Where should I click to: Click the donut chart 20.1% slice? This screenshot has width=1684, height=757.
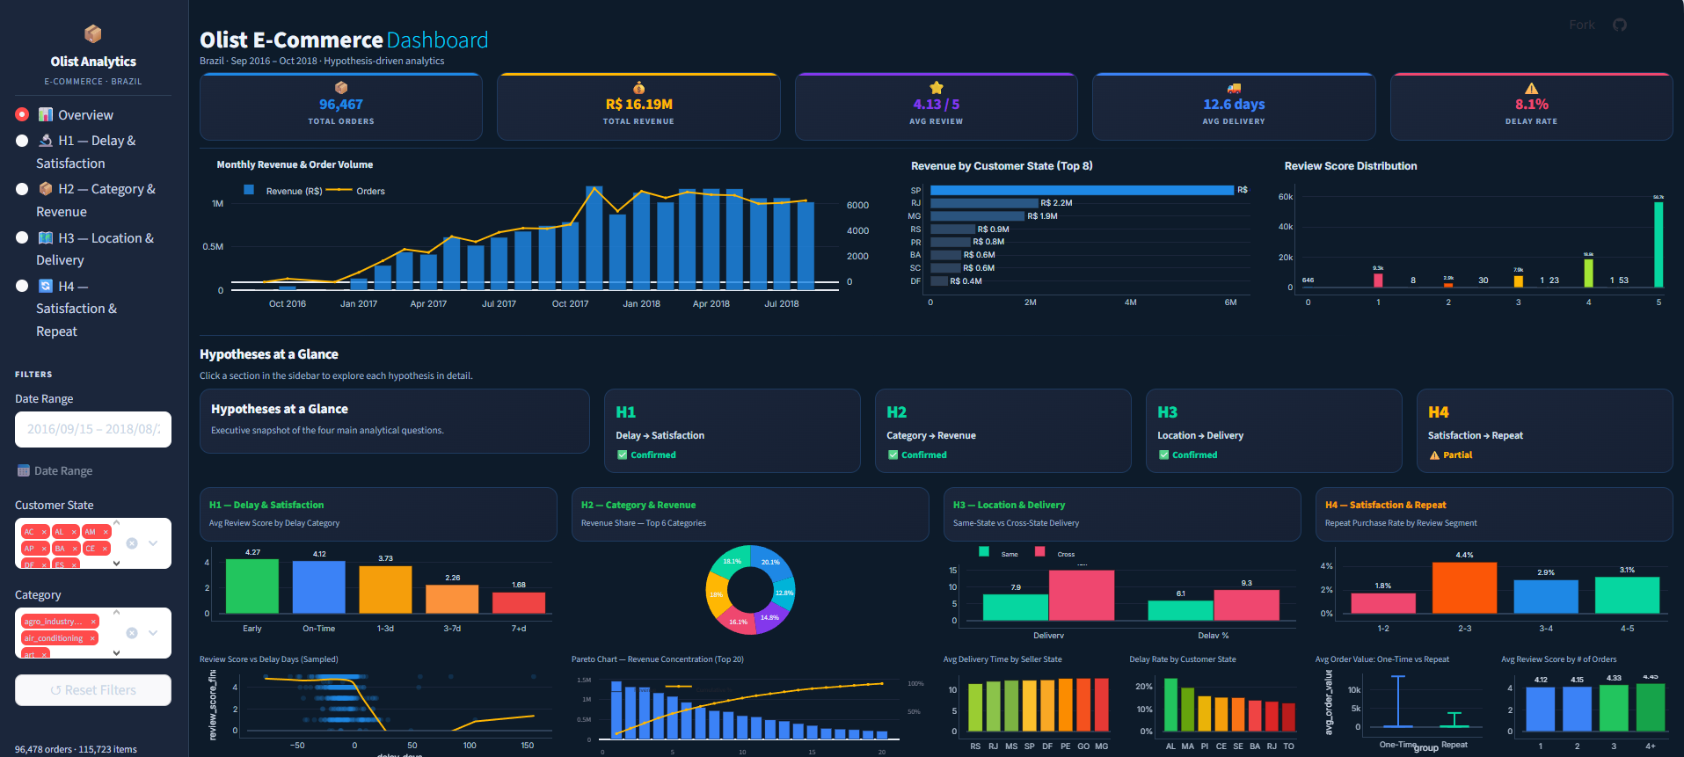[771, 564]
